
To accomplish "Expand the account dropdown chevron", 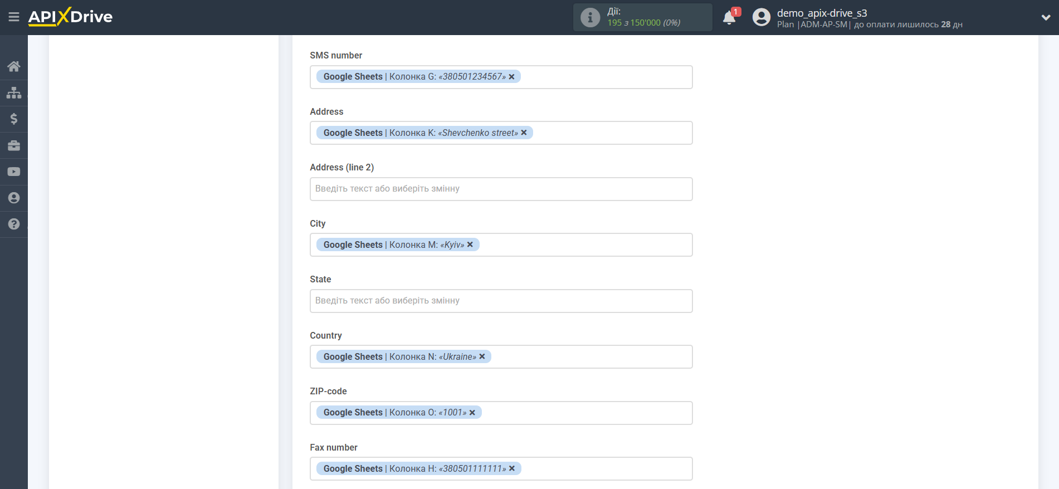I will point(1046,17).
